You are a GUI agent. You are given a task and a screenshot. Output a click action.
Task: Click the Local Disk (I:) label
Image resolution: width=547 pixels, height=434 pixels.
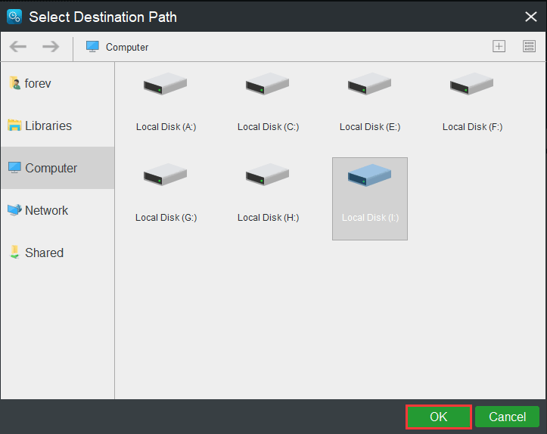point(370,218)
